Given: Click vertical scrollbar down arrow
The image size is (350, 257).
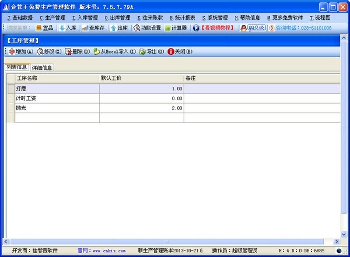Looking at the screenshot, I should click(344, 234).
